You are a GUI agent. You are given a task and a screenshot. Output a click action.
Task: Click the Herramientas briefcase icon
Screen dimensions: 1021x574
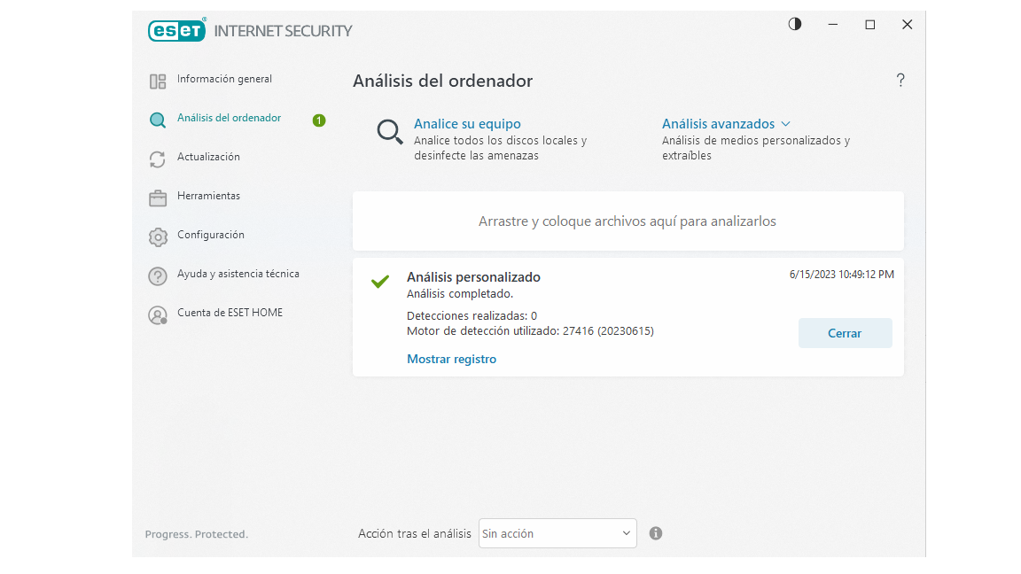click(158, 198)
